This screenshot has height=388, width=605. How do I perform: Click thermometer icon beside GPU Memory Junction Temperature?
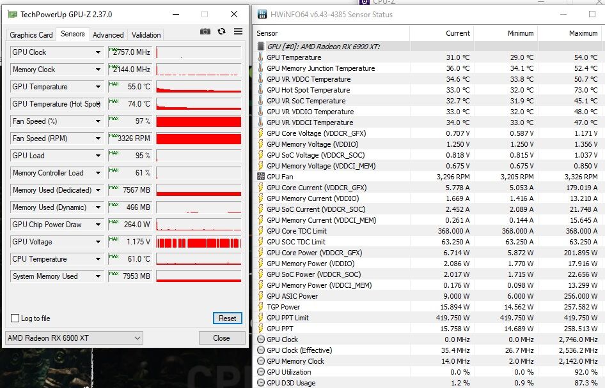tap(261, 68)
